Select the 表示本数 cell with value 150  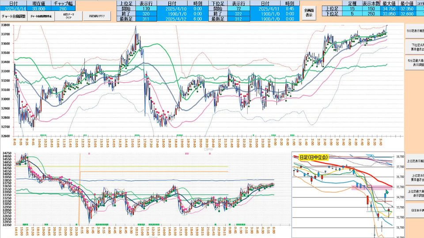pos(371,9)
